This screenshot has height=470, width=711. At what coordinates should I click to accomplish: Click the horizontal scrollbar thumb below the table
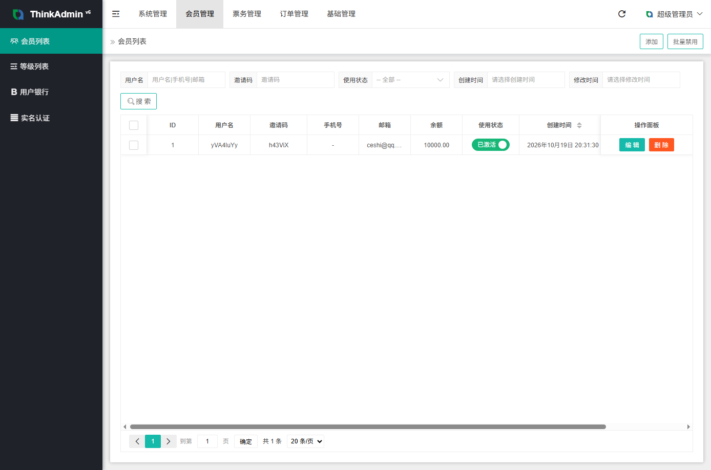tap(368, 427)
